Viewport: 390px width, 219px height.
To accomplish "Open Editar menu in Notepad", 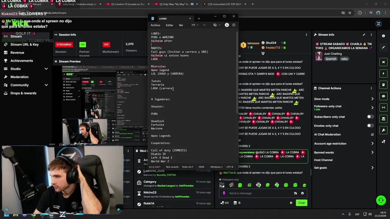I will point(169,25).
